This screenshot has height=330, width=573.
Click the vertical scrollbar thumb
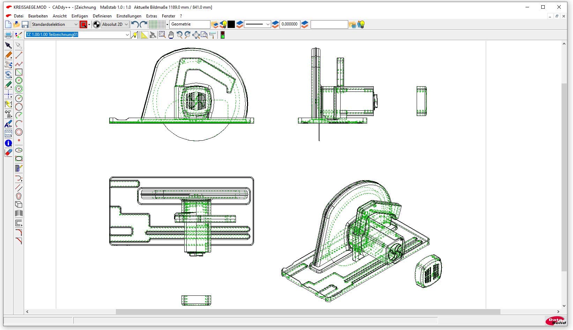tap(564, 177)
